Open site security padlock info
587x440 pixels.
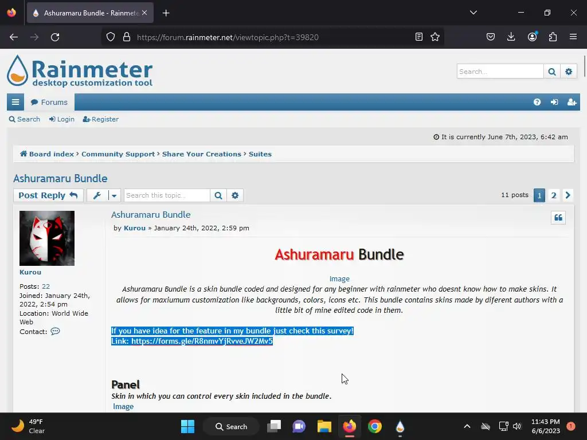(x=127, y=37)
